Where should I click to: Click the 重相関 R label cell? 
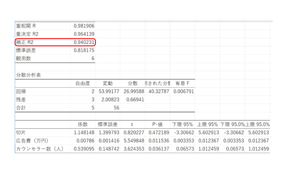pos(26,26)
